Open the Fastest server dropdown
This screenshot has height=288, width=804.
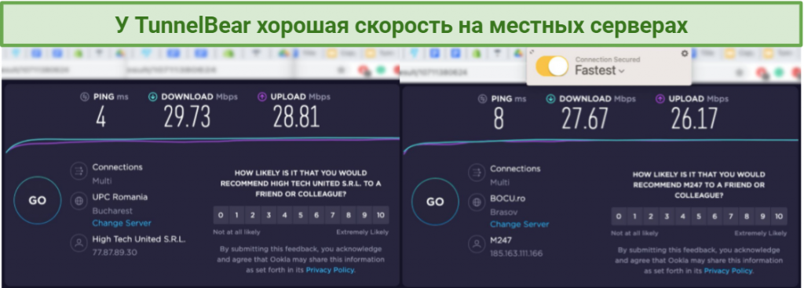click(x=599, y=71)
